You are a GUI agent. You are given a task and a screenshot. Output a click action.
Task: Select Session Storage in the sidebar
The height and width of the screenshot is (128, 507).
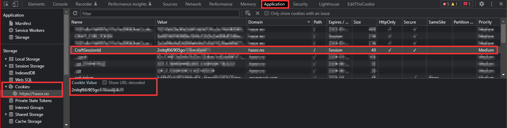[x=29, y=66]
